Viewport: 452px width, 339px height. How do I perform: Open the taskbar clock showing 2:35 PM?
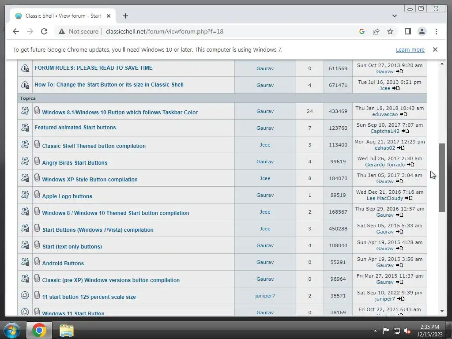tap(429, 331)
